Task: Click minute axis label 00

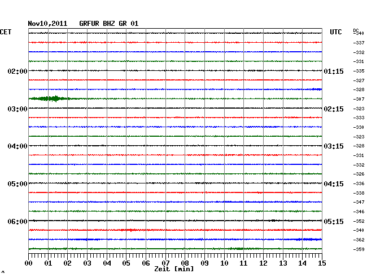Action: pyautogui.click(x=29, y=263)
